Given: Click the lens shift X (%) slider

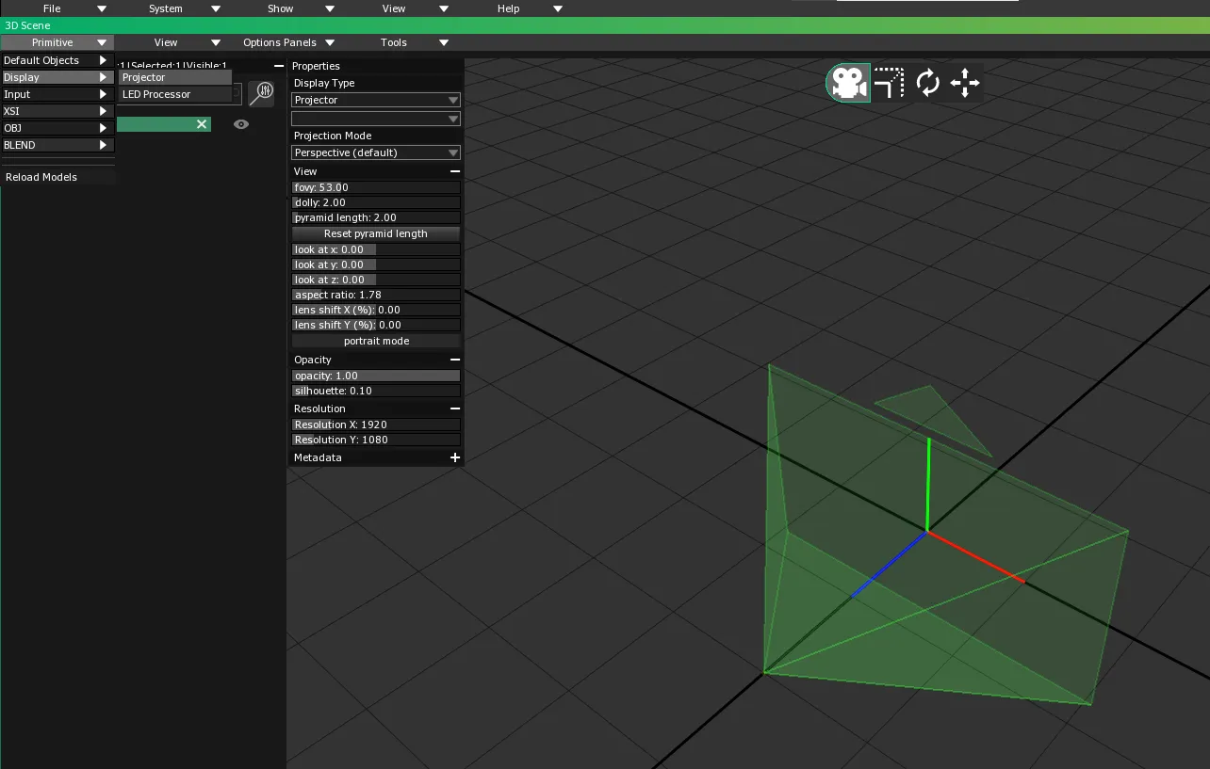Looking at the screenshot, I should [x=376, y=310].
